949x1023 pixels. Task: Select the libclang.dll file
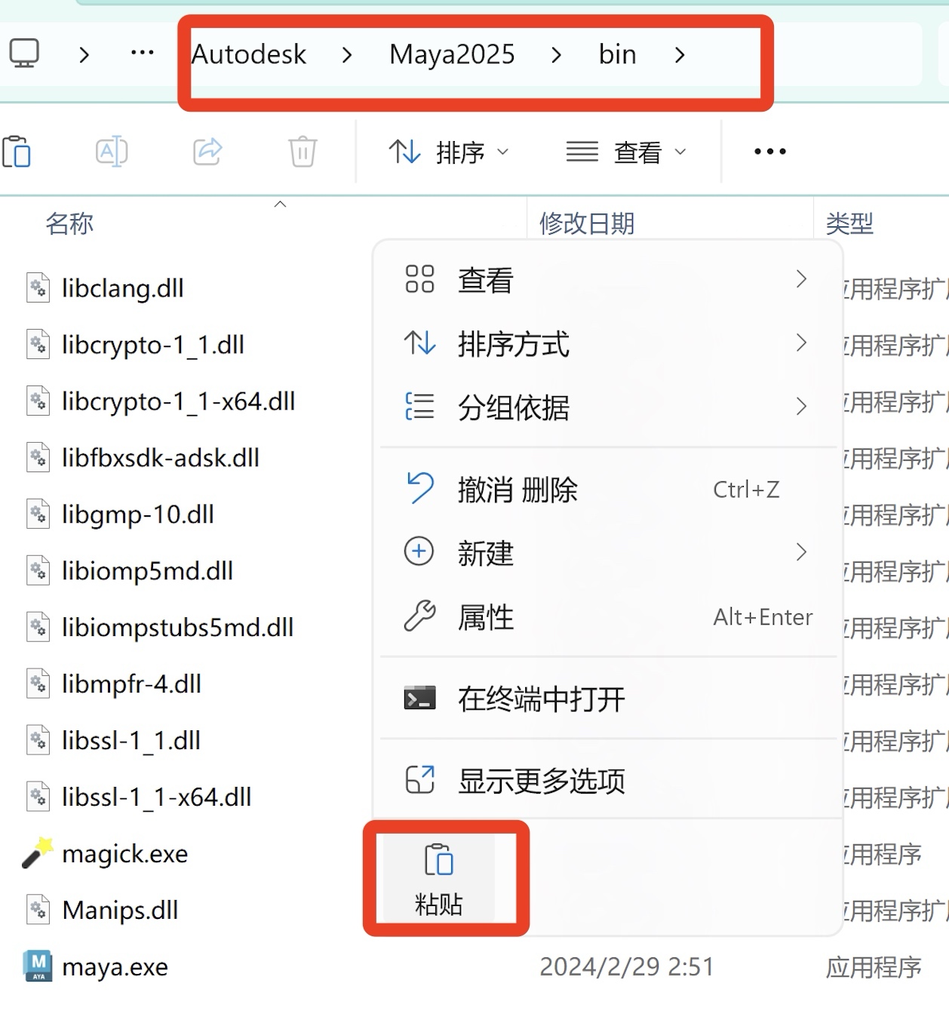pos(123,288)
